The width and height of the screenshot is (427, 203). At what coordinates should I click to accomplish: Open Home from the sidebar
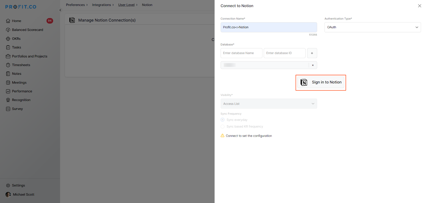(x=17, y=21)
